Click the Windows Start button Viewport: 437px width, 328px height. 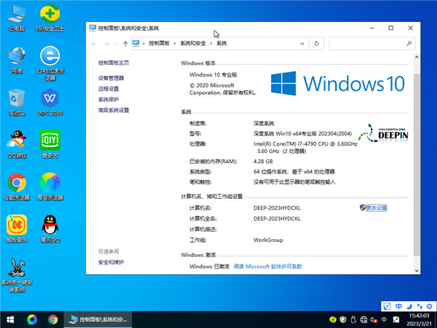(10, 319)
